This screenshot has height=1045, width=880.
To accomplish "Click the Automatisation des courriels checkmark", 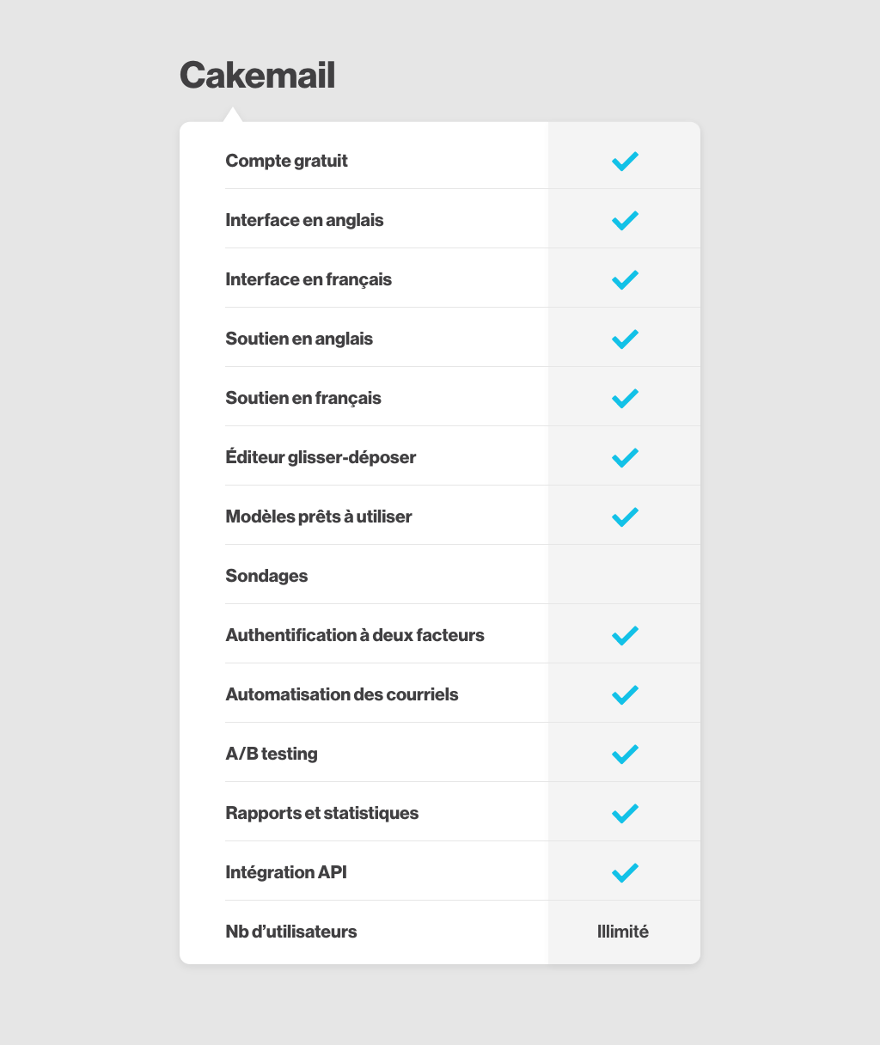I will point(625,694).
